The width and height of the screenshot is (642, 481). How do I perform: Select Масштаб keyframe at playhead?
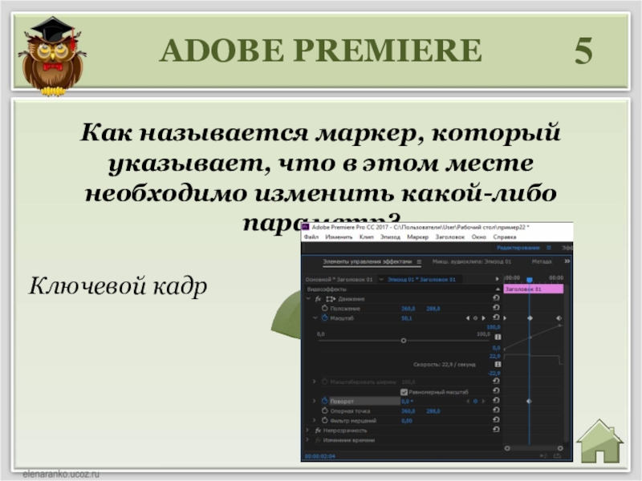tap(530, 318)
